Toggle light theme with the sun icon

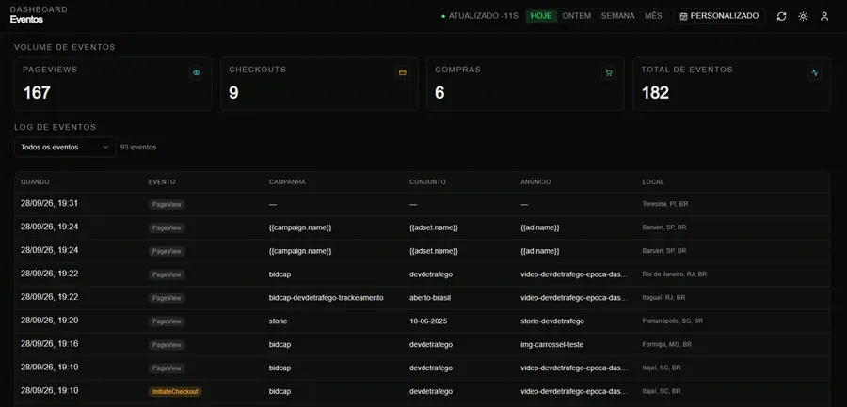point(804,16)
